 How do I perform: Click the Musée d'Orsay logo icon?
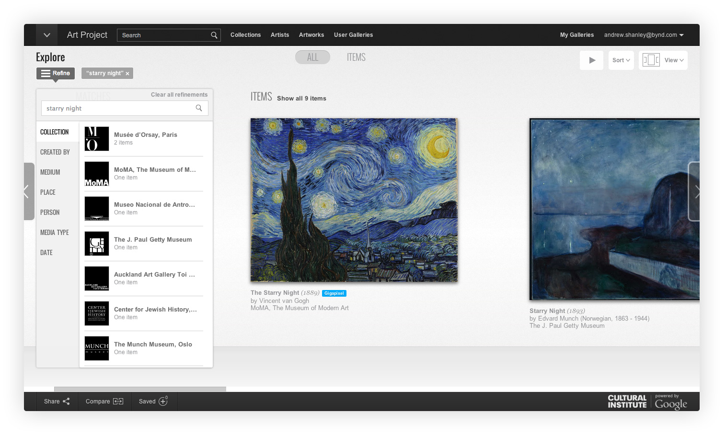coord(97,139)
